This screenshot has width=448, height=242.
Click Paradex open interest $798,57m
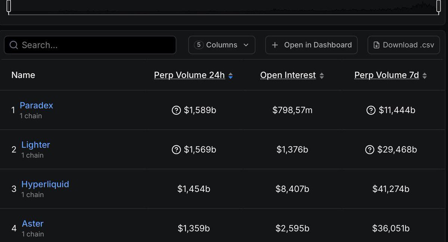[292, 110]
